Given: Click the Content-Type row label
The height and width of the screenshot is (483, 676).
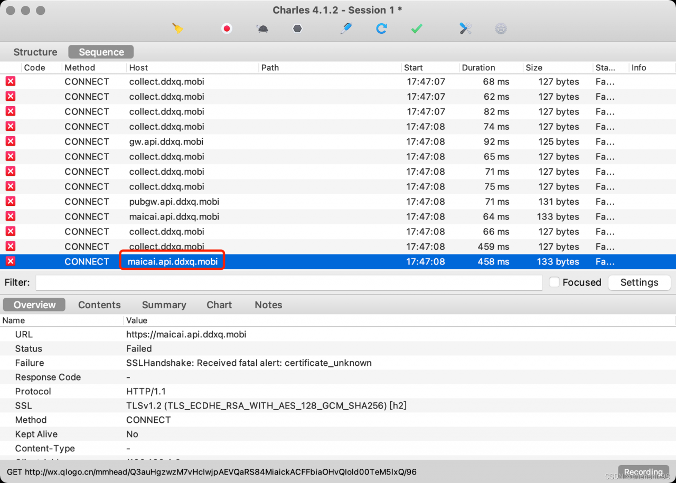Looking at the screenshot, I should [45, 448].
